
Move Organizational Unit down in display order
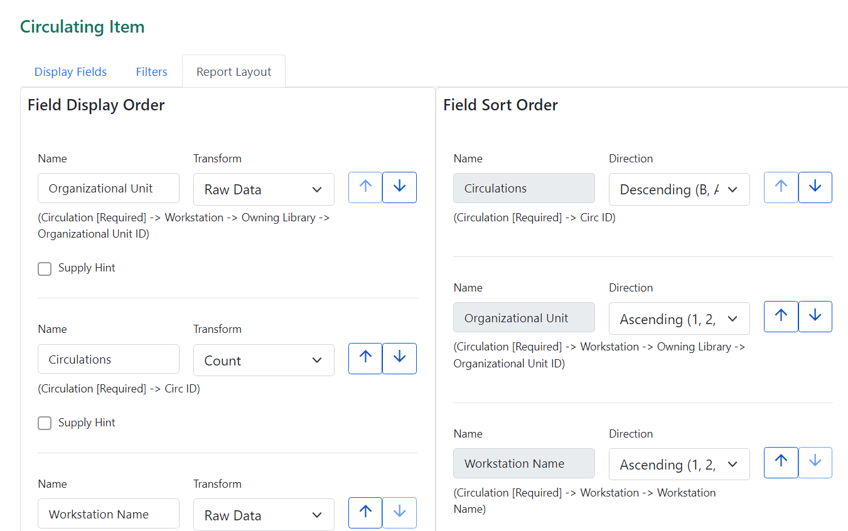click(x=399, y=187)
